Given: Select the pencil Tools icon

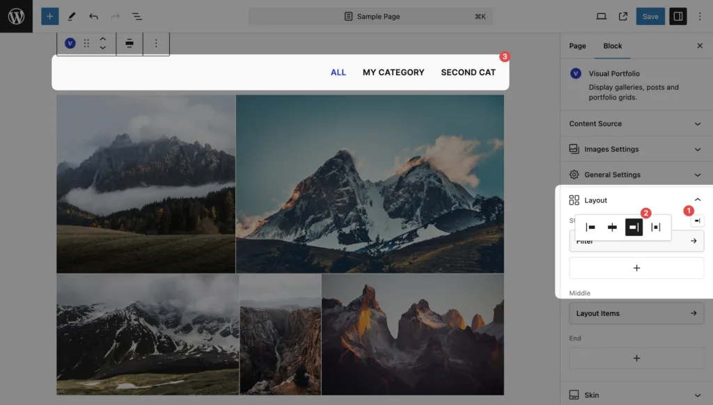Looking at the screenshot, I should (72, 16).
